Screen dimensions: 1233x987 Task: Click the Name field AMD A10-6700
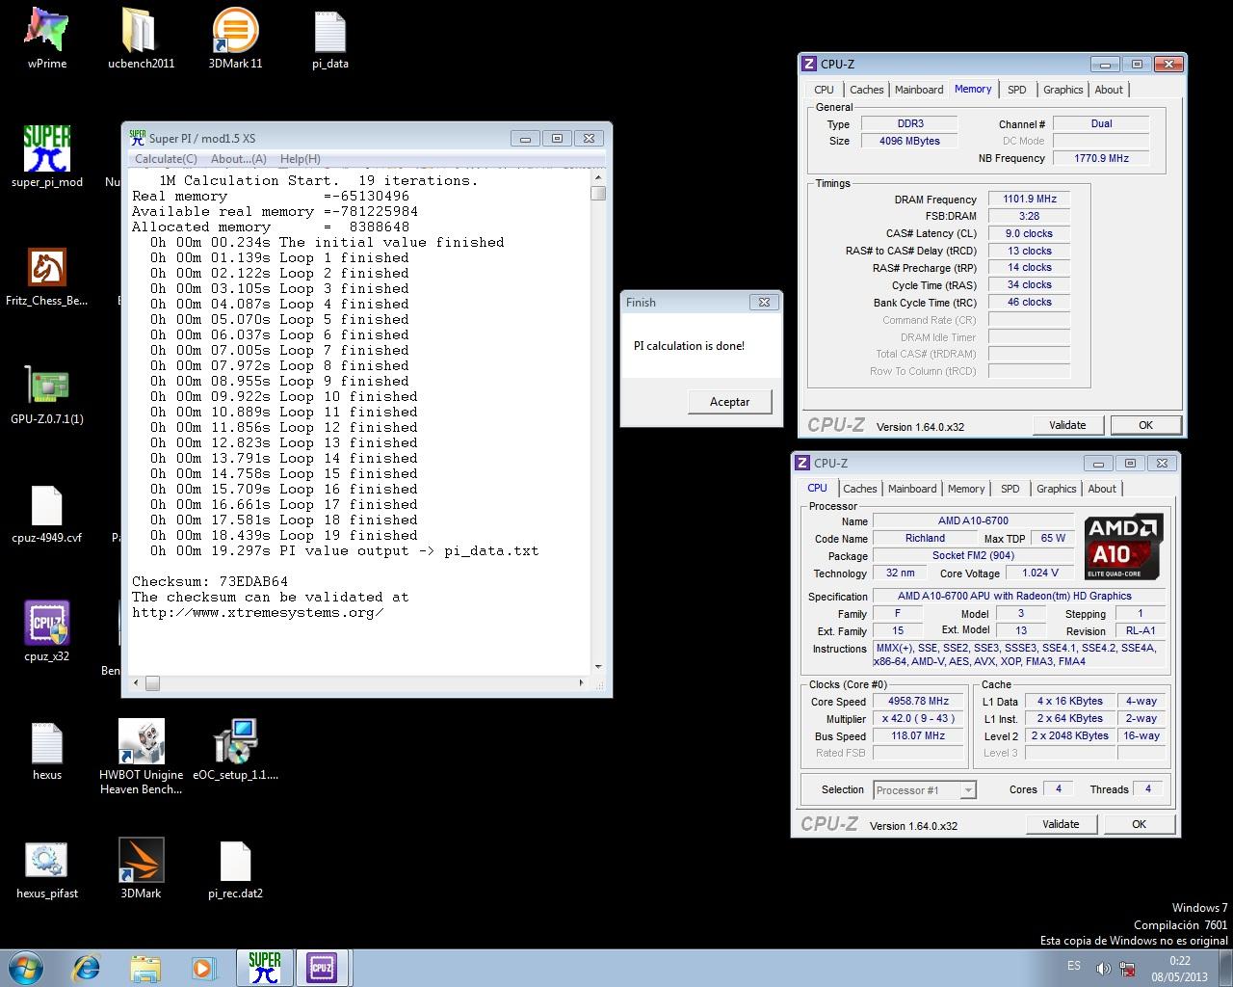point(973,520)
